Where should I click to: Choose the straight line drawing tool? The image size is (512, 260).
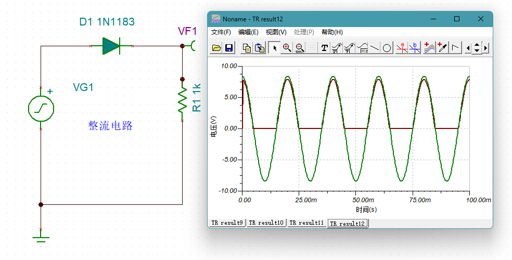(x=375, y=48)
